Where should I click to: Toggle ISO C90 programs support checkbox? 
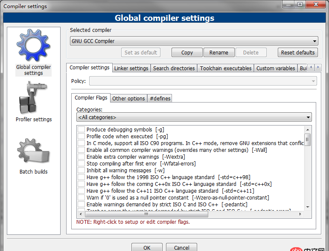click(x=81, y=143)
